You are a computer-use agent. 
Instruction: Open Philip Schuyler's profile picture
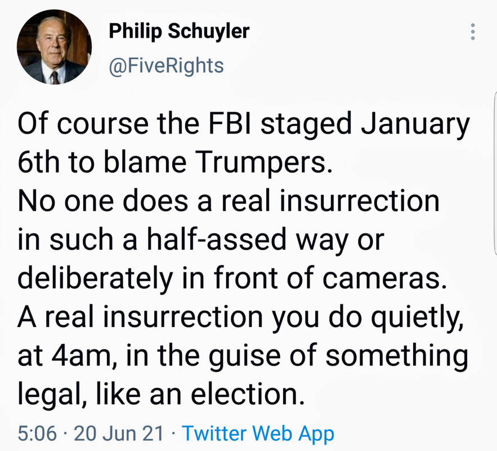[x=54, y=47]
